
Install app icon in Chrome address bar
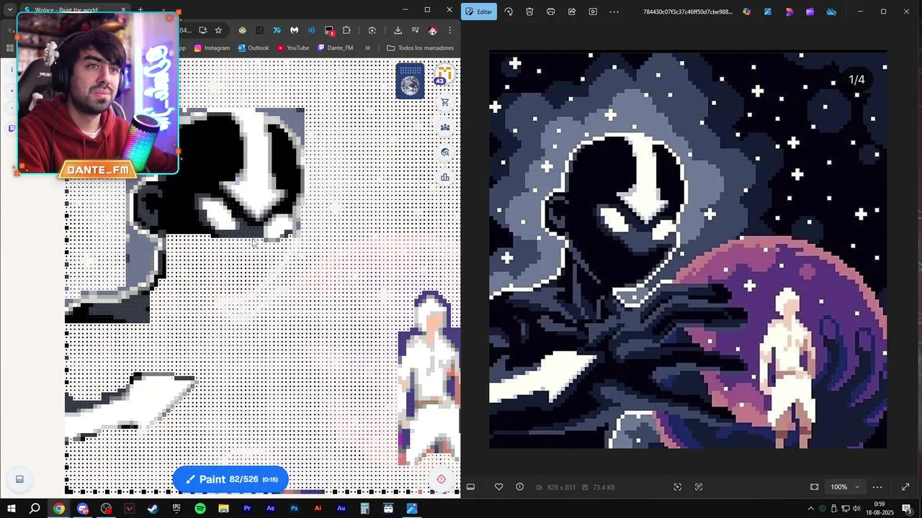click(x=203, y=30)
